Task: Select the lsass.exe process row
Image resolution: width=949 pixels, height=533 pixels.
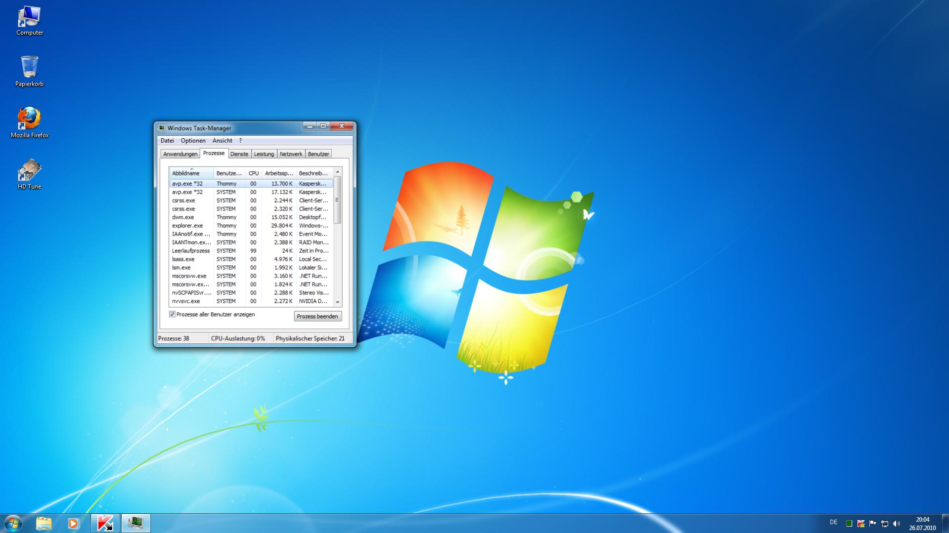Action: point(251,259)
